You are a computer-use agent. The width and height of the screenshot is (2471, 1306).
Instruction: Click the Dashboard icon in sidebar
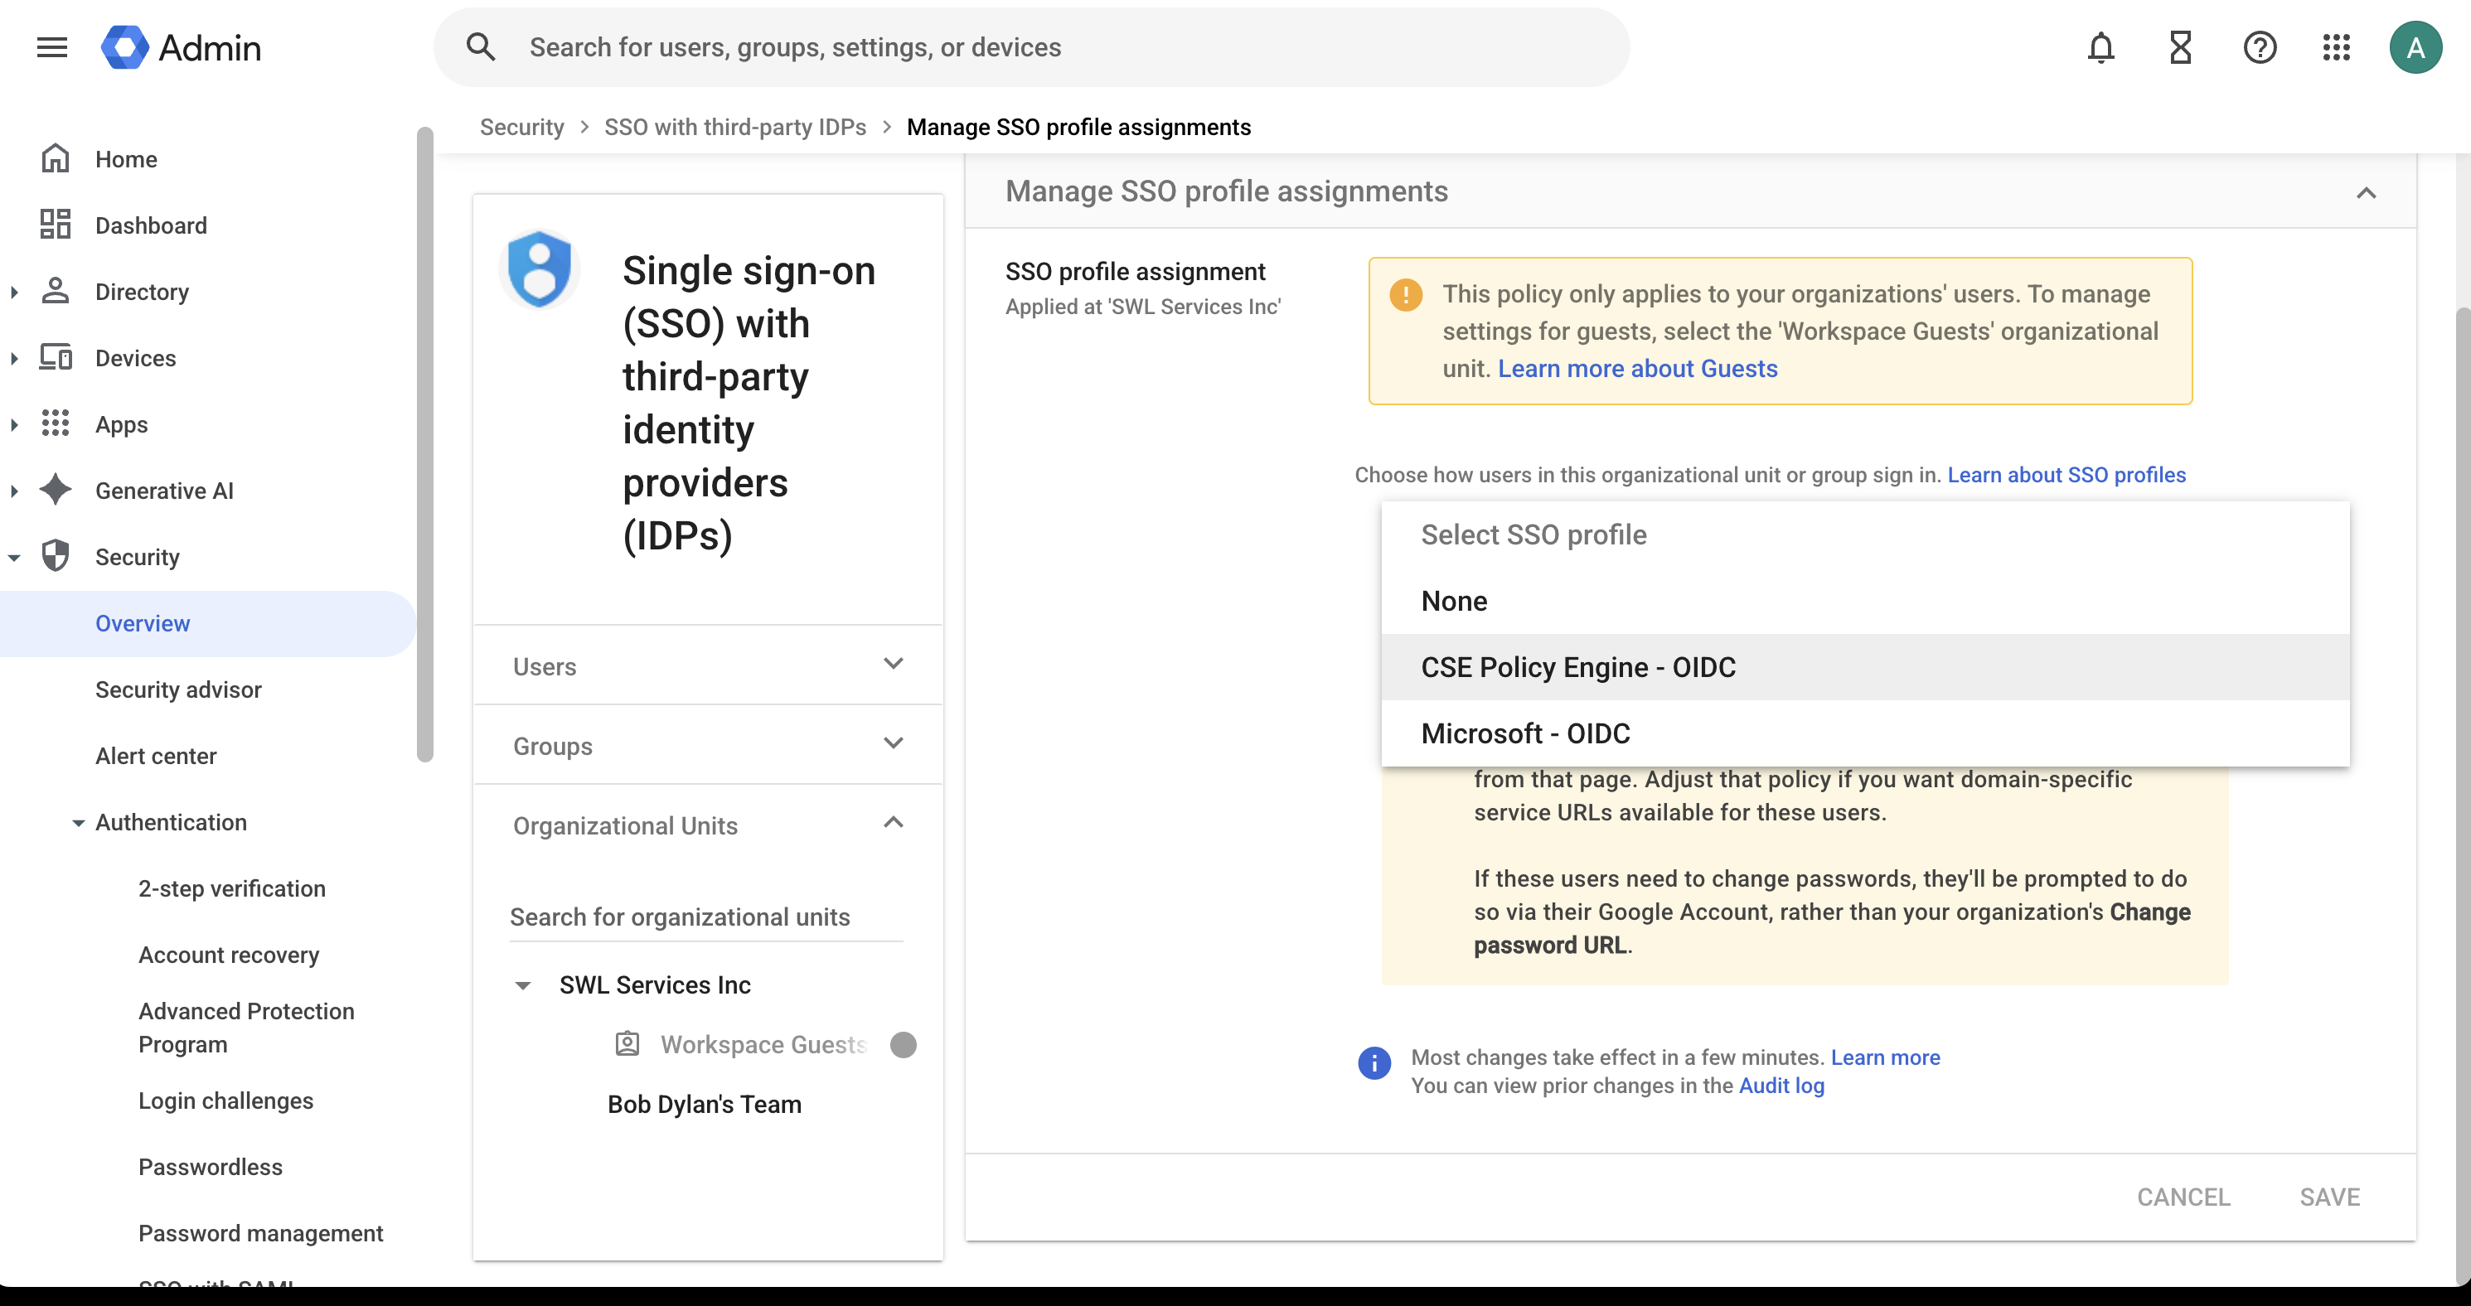[x=56, y=225]
